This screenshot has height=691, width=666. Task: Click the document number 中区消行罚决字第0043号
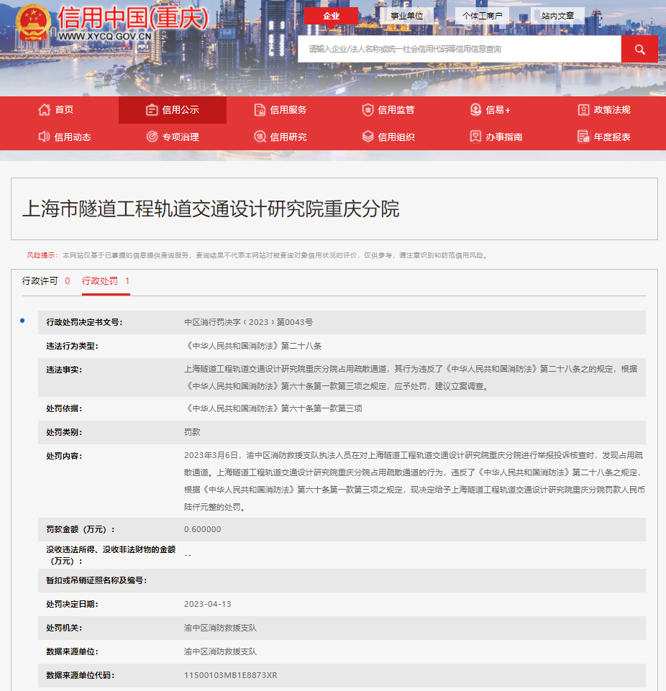coord(249,322)
